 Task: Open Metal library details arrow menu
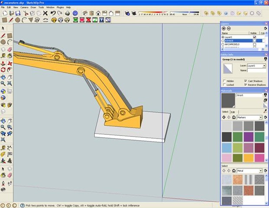click(266, 171)
